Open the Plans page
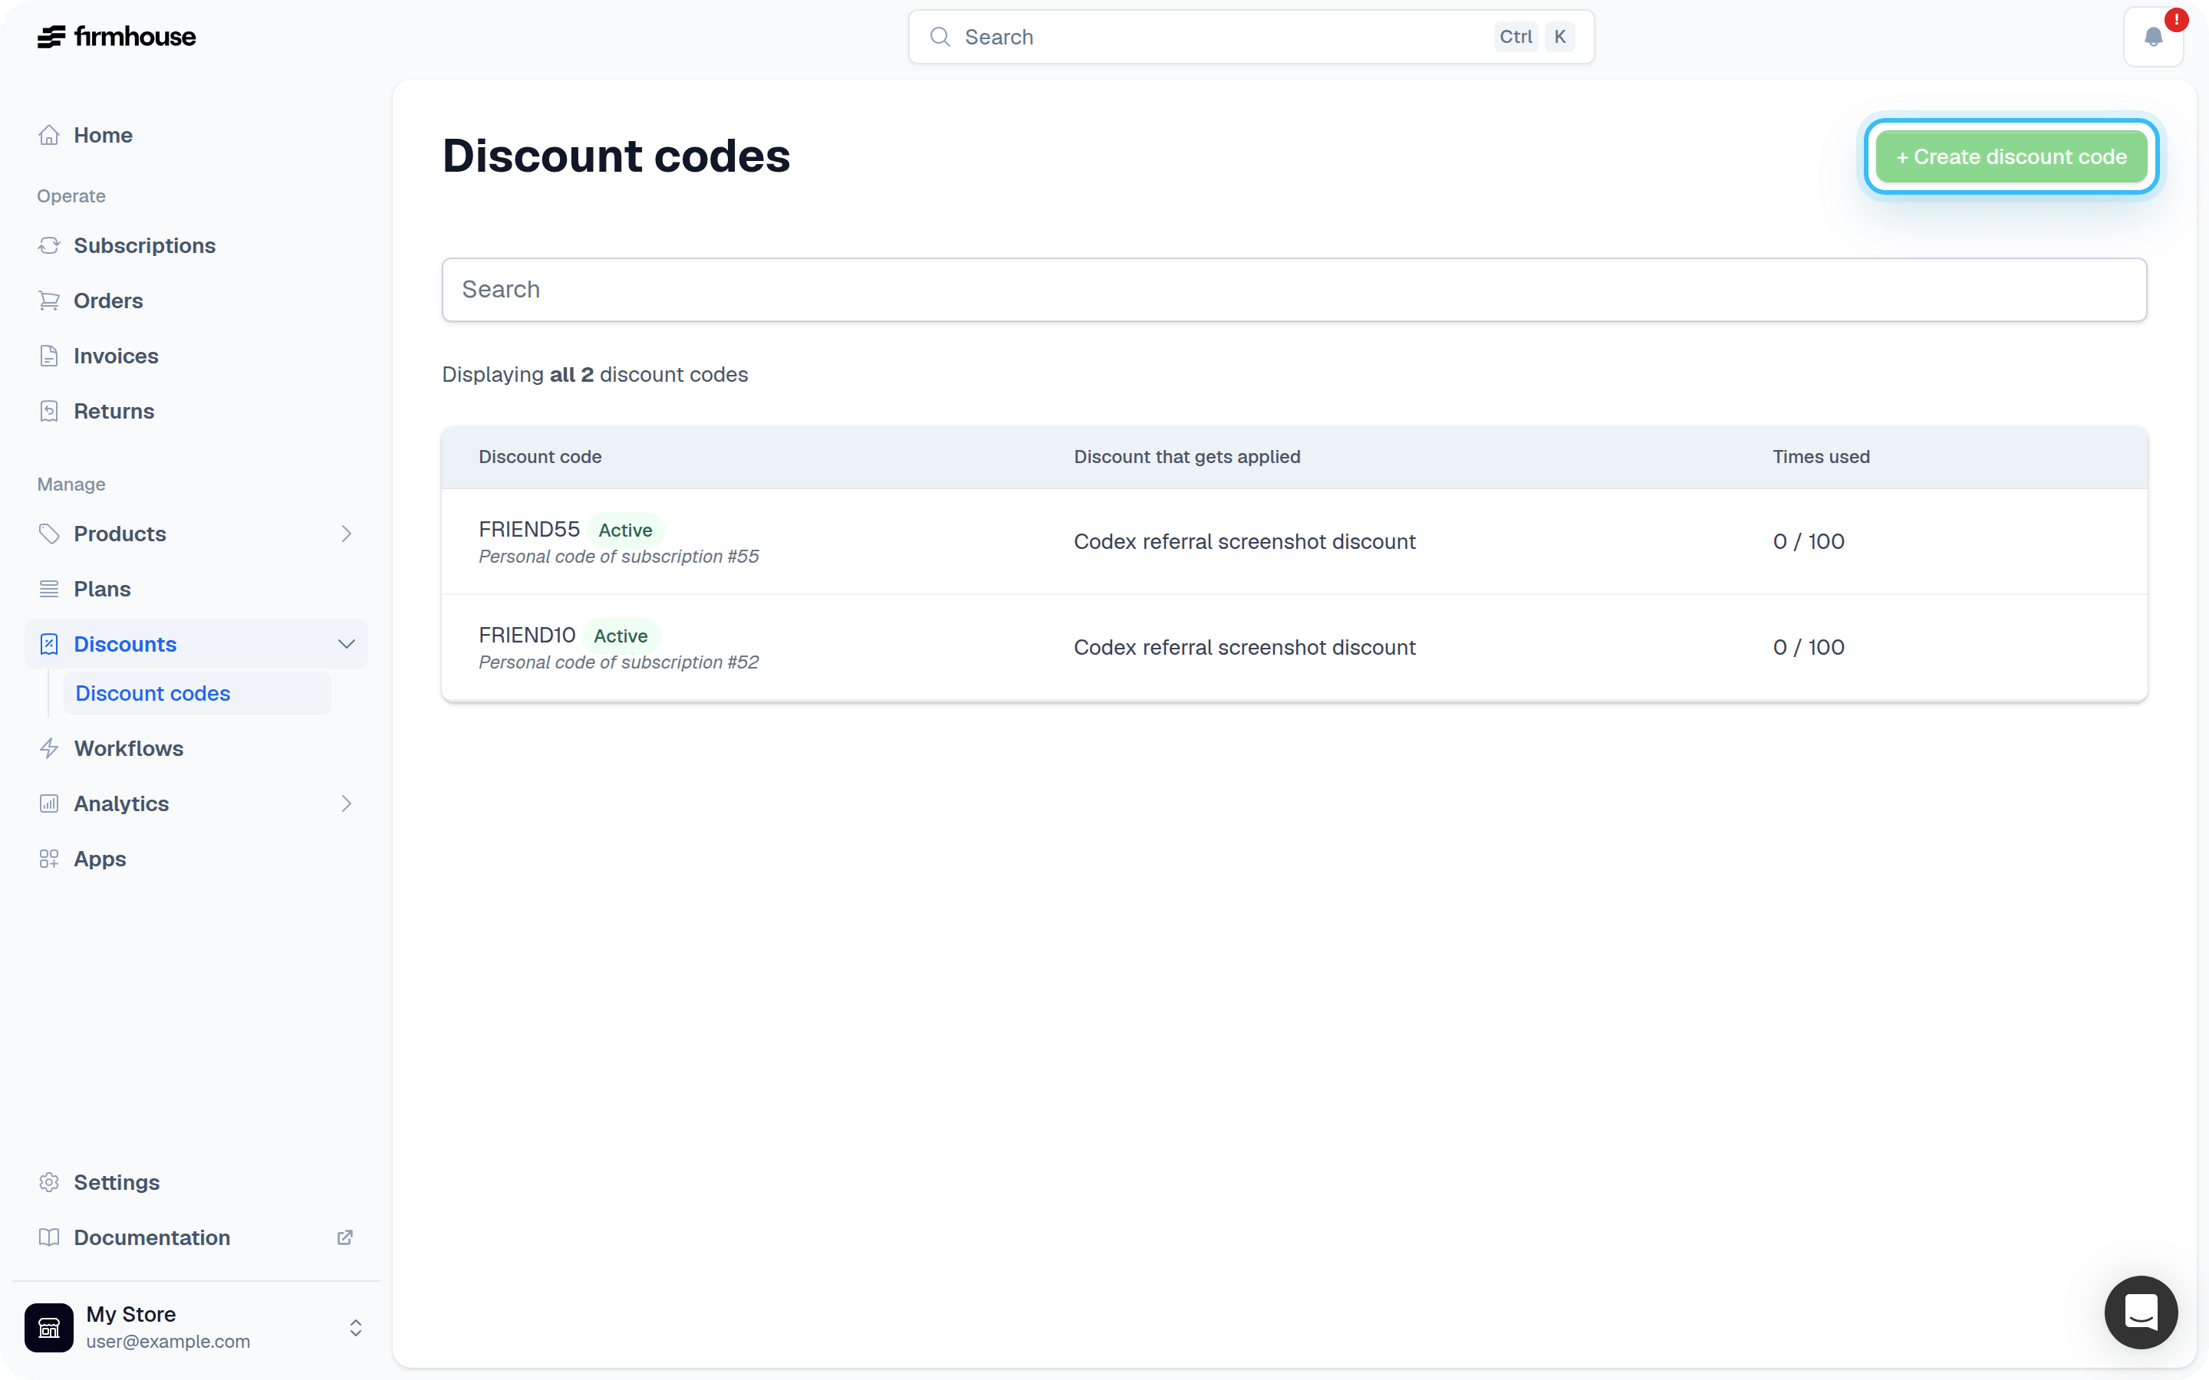Image resolution: width=2209 pixels, height=1380 pixels. (x=196, y=589)
